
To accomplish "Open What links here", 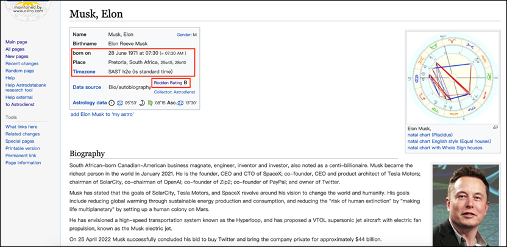I will tap(21, 127).
